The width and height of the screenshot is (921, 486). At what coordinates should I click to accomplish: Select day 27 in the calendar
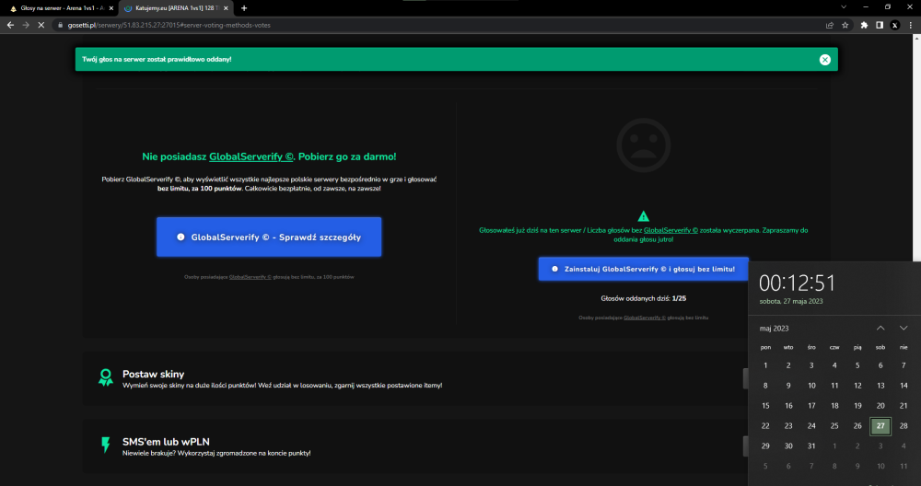[880, 426]
